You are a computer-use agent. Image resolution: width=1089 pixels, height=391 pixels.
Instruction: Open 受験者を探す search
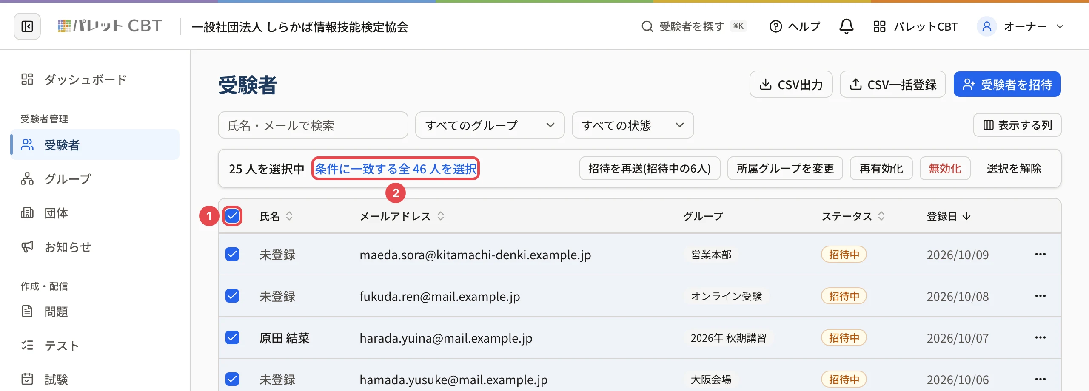click(694, 26)
